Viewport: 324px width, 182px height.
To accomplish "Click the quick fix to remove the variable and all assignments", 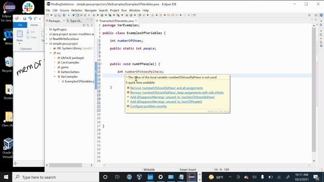I will 167,88.
